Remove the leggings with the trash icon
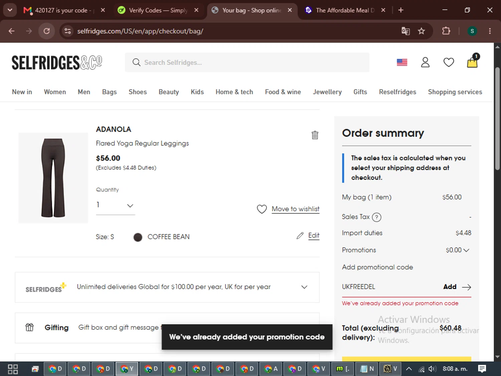 coord(315,135)
